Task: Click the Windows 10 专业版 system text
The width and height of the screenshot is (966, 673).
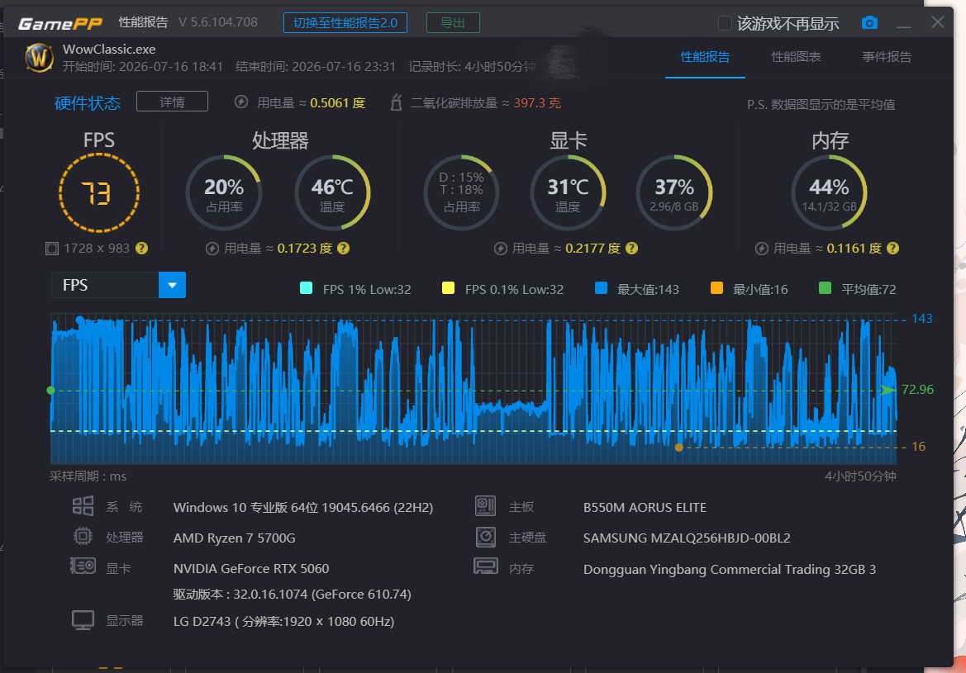Action: pos(303,507)
